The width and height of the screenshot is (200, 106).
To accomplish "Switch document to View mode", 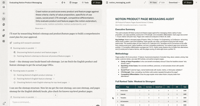I will 153,2.
